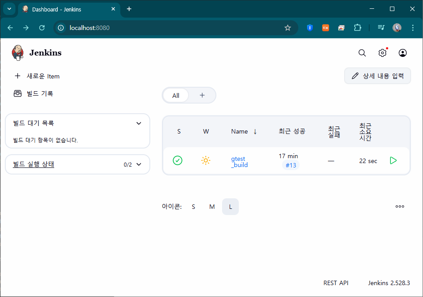Sort by the W weather column header

coord(206,132)
